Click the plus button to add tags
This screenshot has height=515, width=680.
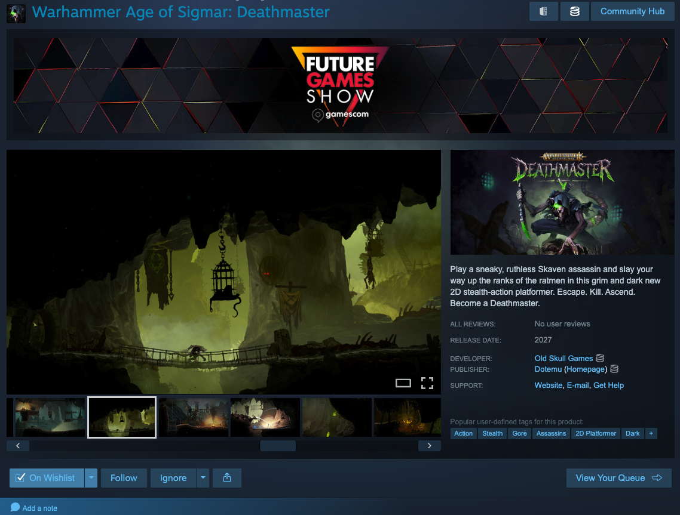click(651, 434)
